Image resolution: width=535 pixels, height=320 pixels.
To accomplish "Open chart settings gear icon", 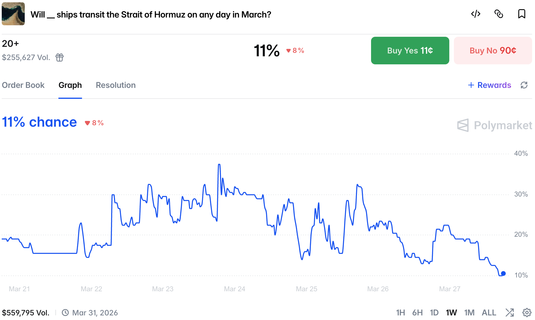I will (527, 312).
